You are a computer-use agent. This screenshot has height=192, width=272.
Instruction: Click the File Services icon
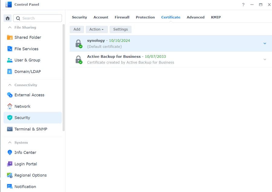(10, 49)
